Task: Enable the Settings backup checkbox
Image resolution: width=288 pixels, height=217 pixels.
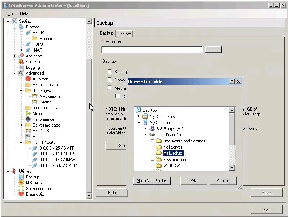Action: (110, 71)
